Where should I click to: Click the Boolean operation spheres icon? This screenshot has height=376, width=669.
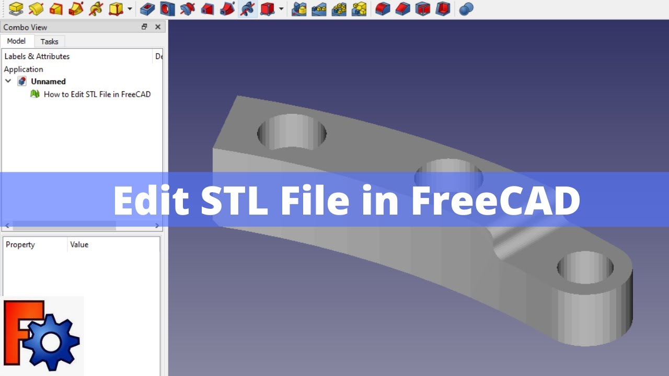(466, 9)
